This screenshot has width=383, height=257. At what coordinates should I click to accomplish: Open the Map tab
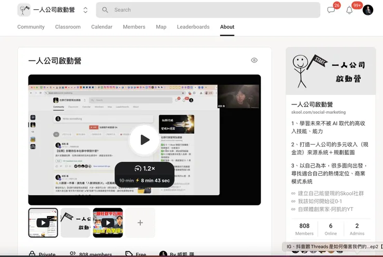pos(161,27)
